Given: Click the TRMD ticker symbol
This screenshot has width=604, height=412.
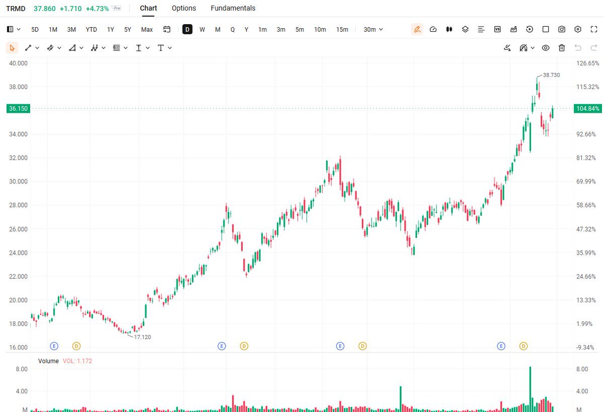Looking at the screenshot, I should pos(16,8).
